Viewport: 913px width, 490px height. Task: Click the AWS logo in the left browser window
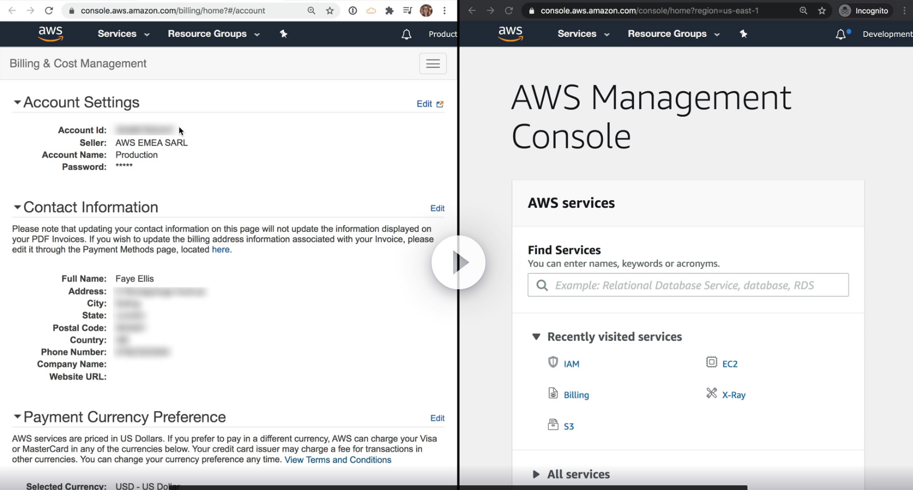click(50, 34)
